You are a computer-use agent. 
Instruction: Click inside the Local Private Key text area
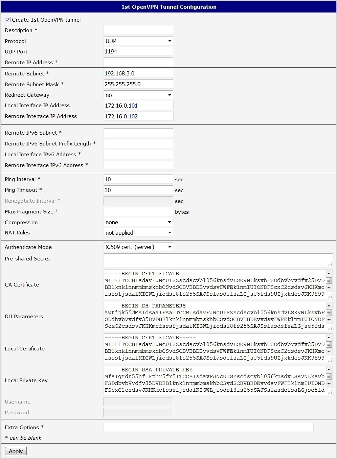pyautogui.click(x=215, y=380)
